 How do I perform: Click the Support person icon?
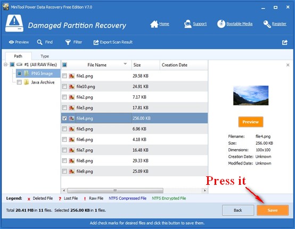click(x=187, y=24)
